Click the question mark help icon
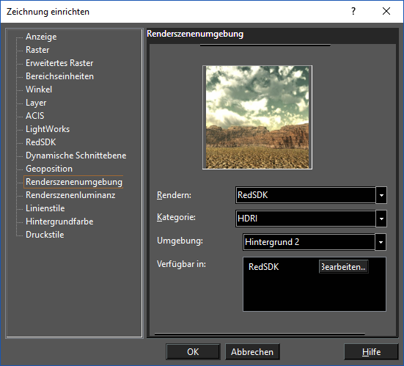Image resolution: width=404 pixels, height=366 pixels. (353, 11)
